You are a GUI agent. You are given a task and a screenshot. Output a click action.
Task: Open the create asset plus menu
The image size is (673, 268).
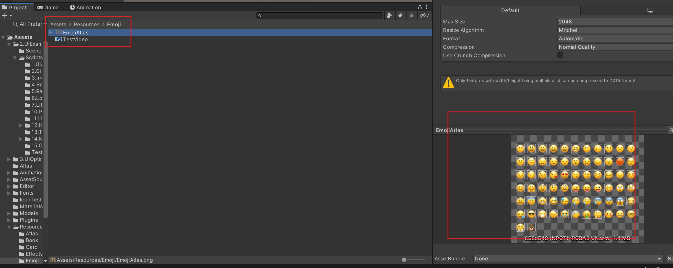(7, 16)
